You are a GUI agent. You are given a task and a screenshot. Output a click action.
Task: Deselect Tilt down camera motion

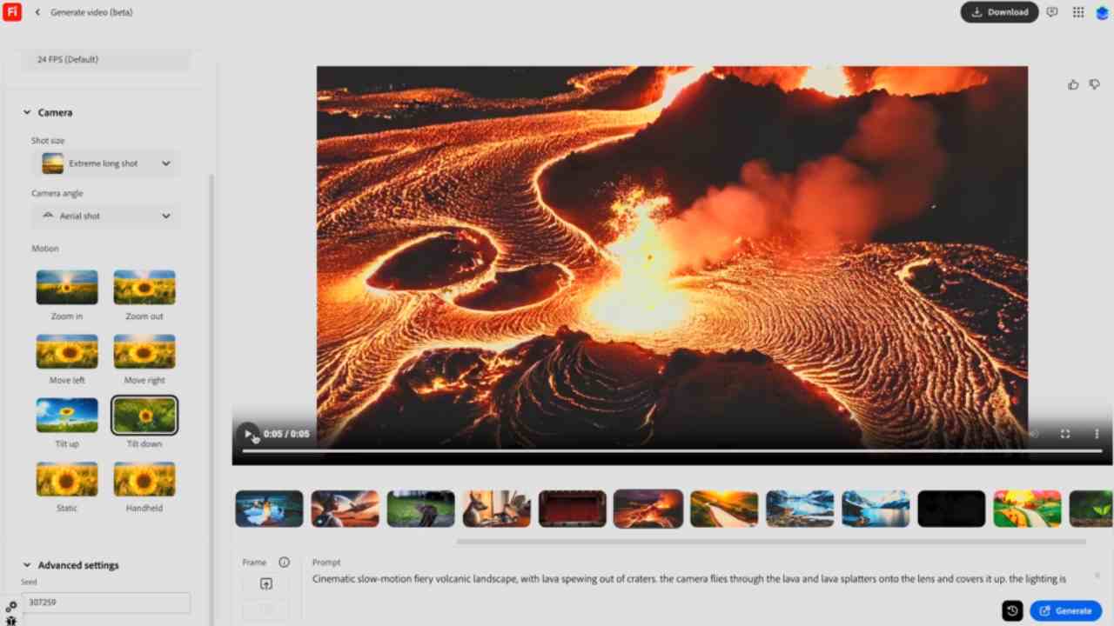[x=144, y=415]
